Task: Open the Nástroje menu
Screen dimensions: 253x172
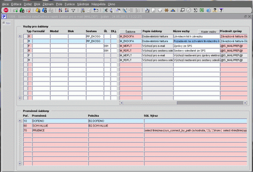Action: [x=83, y=4]
